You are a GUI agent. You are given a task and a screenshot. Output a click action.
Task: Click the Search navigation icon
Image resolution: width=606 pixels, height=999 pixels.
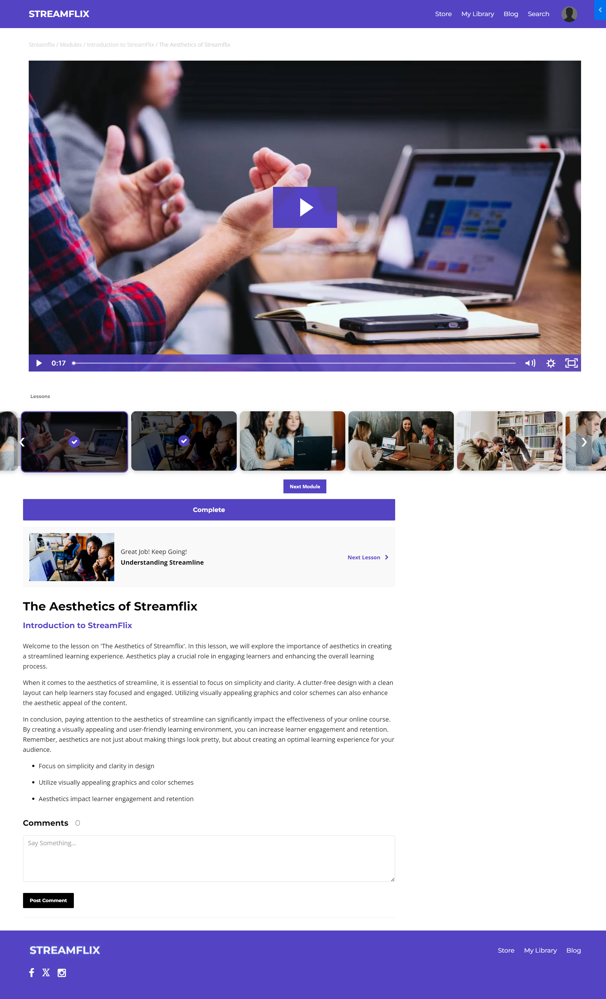pos(538,14)
